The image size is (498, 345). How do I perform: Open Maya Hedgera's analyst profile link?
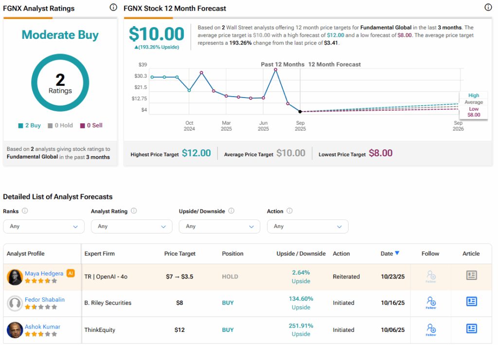pos(44,273)
